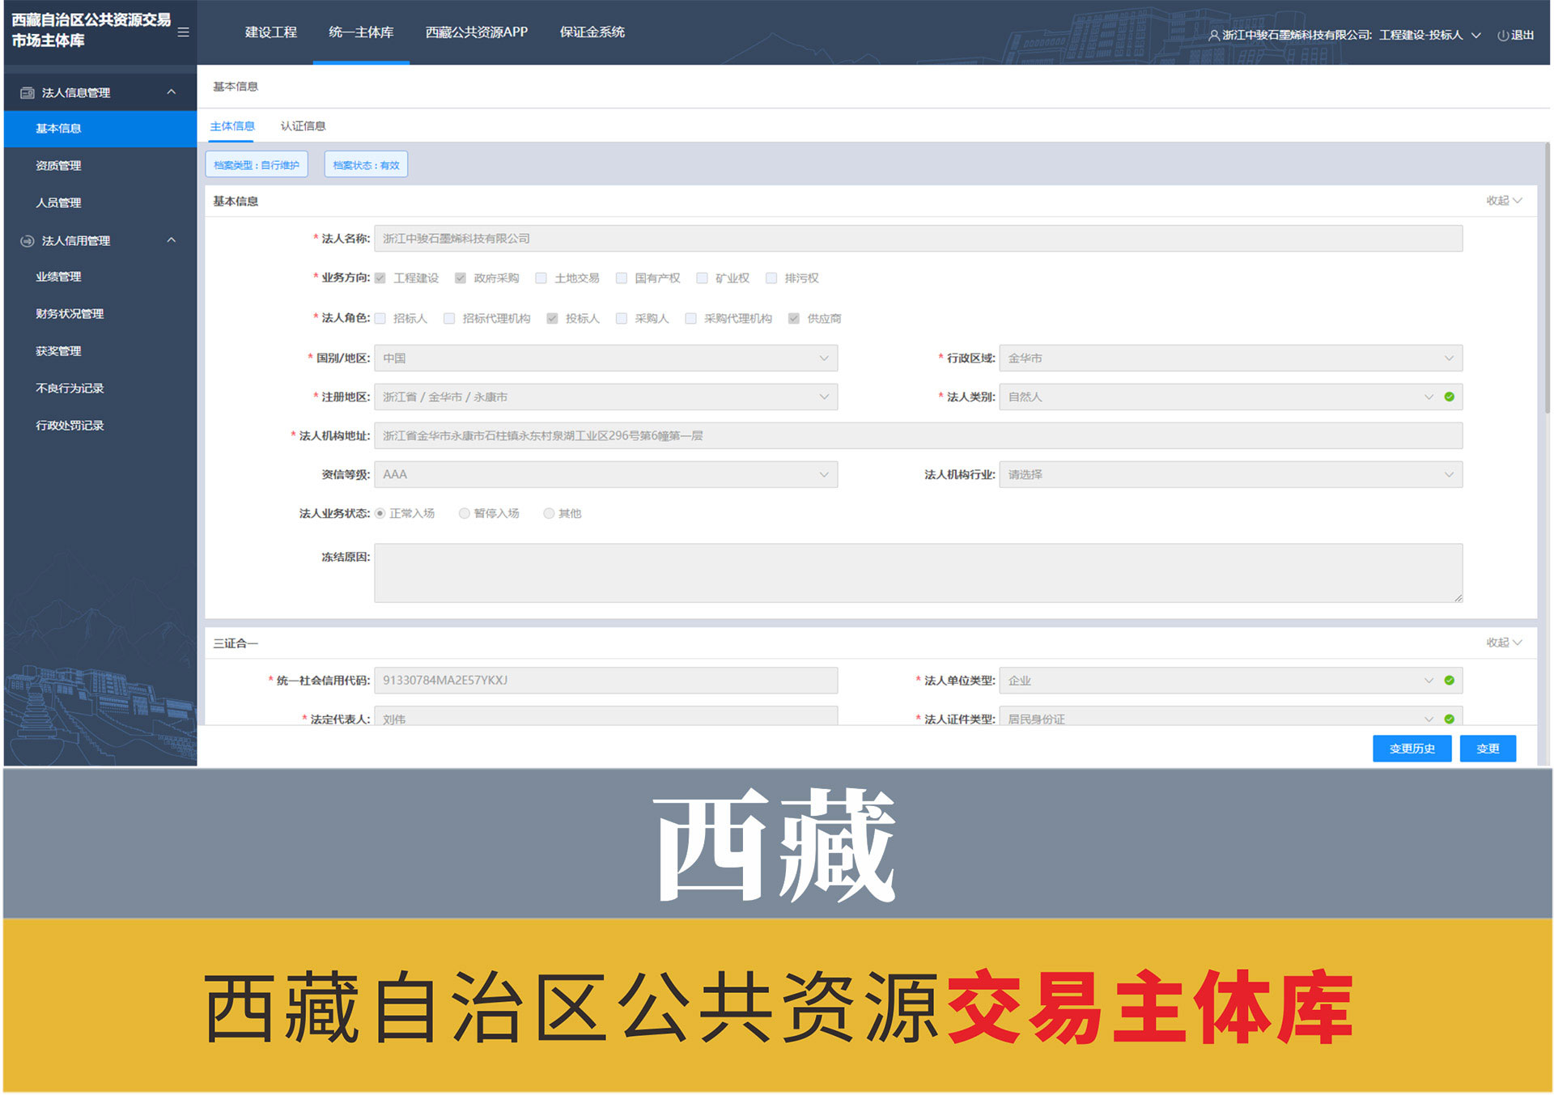Switch to the 认证信息 tab
Viewport: 1554px width, 1095px height.
click(303, 126)
